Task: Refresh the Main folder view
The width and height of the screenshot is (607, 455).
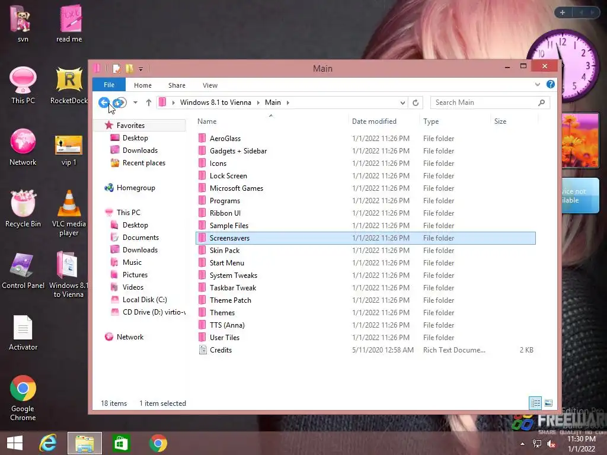Action: (x=416, y=102)
